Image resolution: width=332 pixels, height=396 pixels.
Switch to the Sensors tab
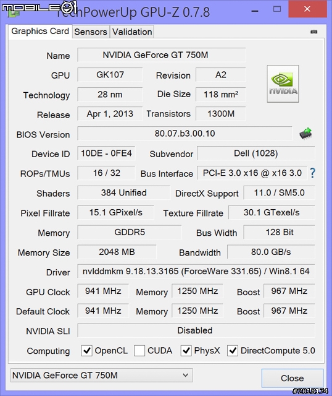pyautogui.click(x=91, y=32)
